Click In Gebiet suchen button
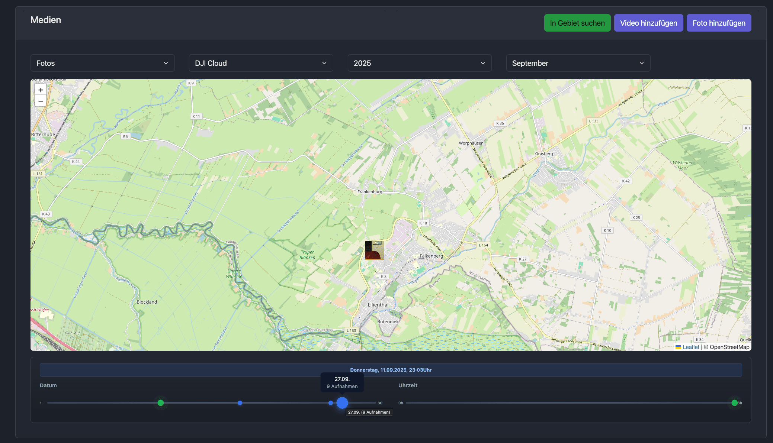Image resolution: width=773 pixels, height=443 pixels. click(x=577, y=23)
